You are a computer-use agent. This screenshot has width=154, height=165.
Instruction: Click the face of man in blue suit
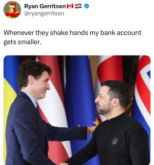coord(42,85)
